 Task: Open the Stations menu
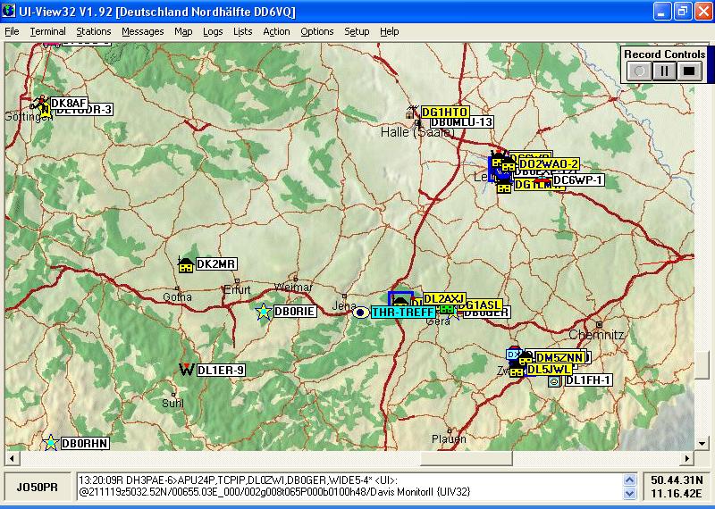[x=94, y=31]
